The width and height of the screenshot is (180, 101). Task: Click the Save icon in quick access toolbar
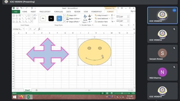(x=17, y=8)
